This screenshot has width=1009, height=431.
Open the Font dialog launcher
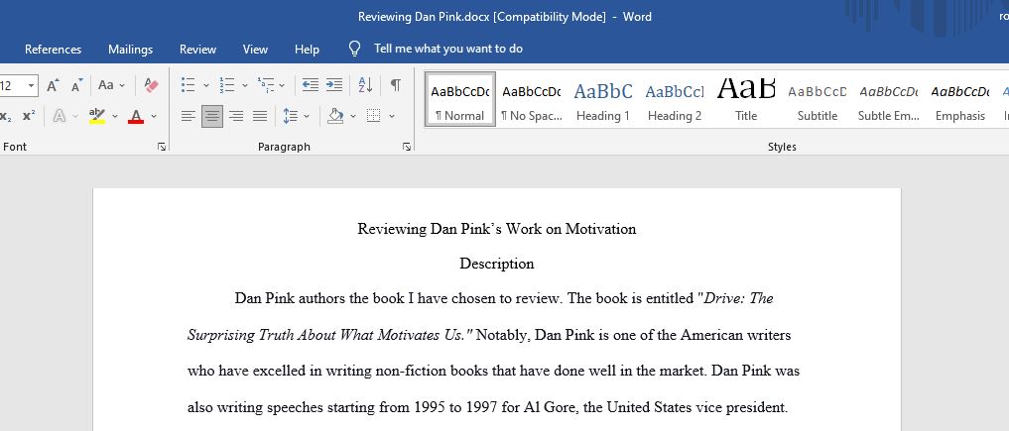pos(162,147)
